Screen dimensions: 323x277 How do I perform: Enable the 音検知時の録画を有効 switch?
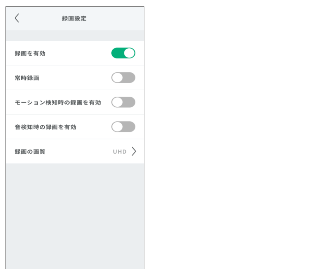123,127
